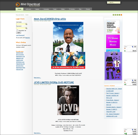Click the Login button
The height and width of the screenshot is (135, 138).
click(x=19, y=33)
